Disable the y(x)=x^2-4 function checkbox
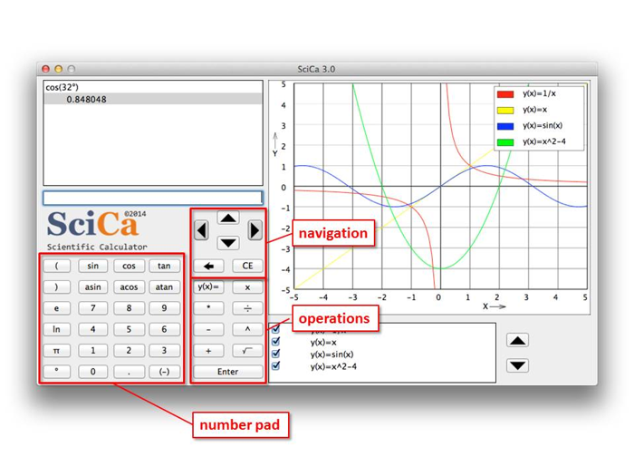 (276, 366)
